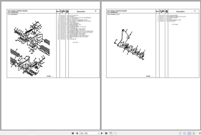Click the Description header on the right page
The image size is (201, 136).
tap(180, 11)
